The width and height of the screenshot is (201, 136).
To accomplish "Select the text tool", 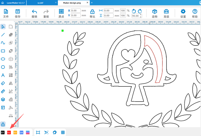I will [3, 75].
